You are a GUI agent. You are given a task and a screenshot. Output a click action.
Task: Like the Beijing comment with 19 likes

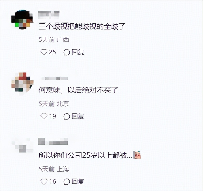44,116
